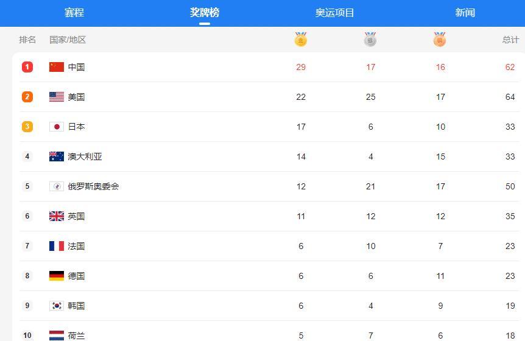Image resolution: width=525 pixels, height=341 pixels.
Task: Click the Germany flag icon
Action: click(57, 276)
